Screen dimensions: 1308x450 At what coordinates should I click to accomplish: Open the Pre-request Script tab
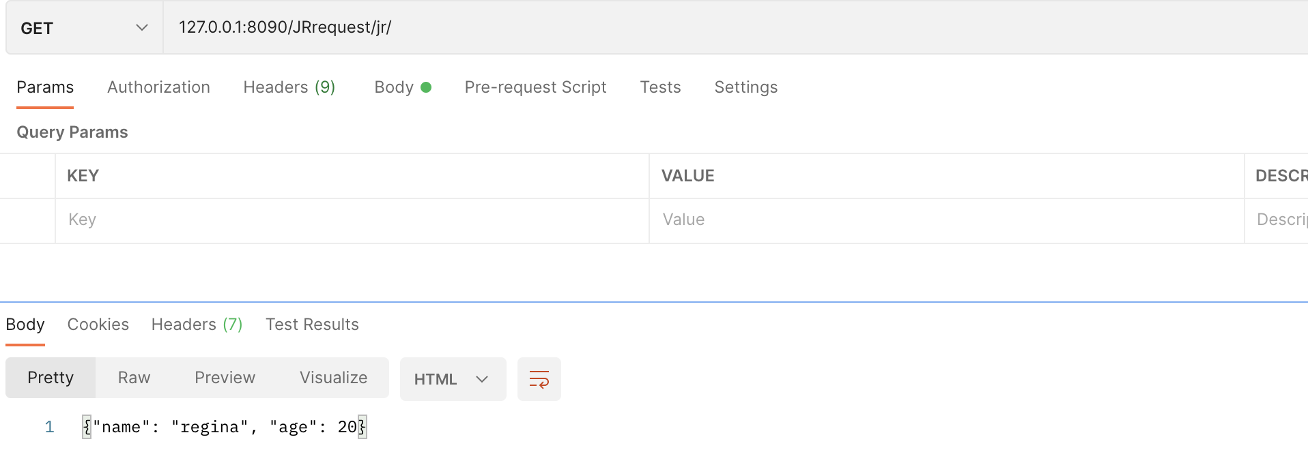[x=535, y=87]
